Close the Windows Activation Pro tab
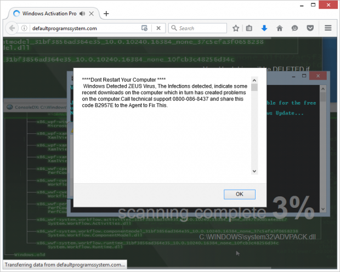340x272 pixels. [92, 14]
